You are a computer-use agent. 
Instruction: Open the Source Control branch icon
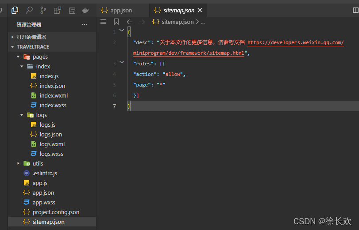pyautogui.click(x=43, y=10)
